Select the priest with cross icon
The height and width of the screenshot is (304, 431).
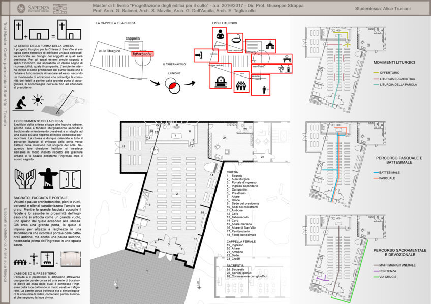(x=265, y=90)
